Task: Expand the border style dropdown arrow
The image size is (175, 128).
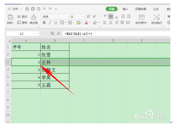Action: pos(65,23)
